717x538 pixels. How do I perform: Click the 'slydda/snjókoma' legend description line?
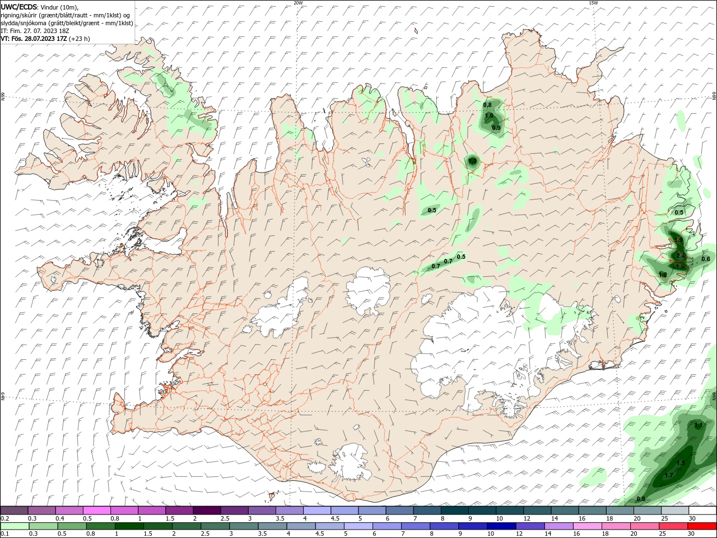[x=67, y=23]
